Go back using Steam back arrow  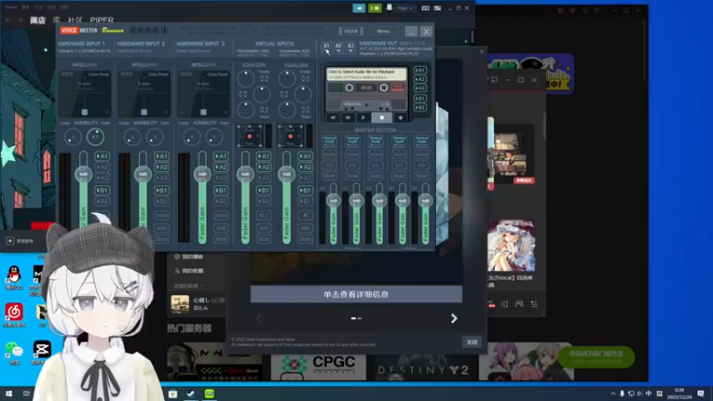[x=8, y=20]
